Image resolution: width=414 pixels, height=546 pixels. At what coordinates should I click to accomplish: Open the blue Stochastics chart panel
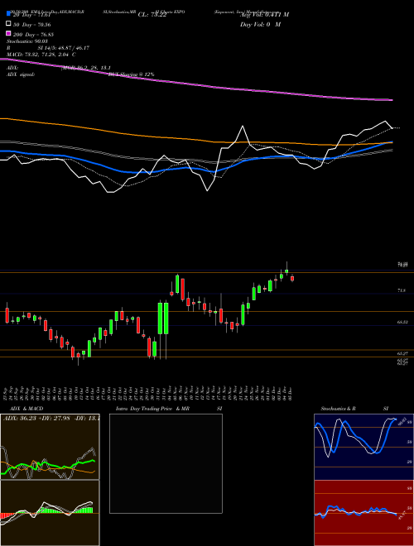tap(363, 447)
